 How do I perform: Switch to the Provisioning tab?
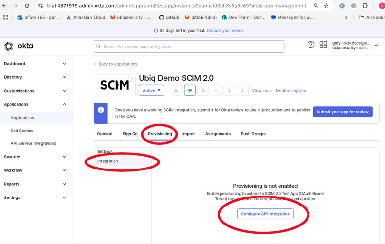pos(160,134)
